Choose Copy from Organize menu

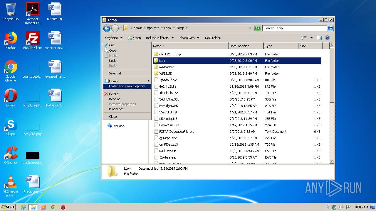click(127, 50)
